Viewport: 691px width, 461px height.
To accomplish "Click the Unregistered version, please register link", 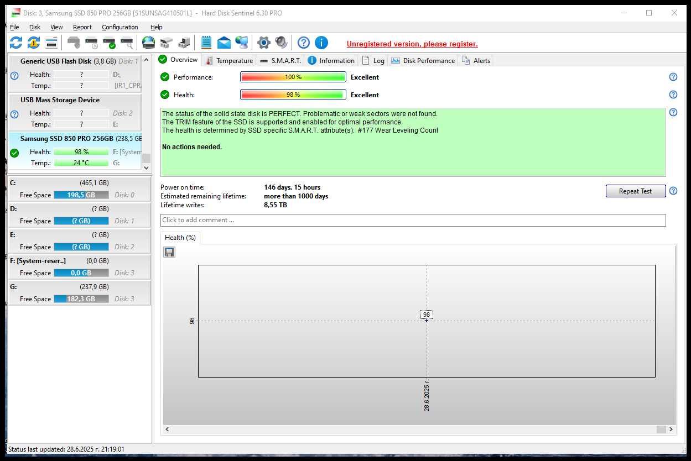I will click(x=412, y=44).
